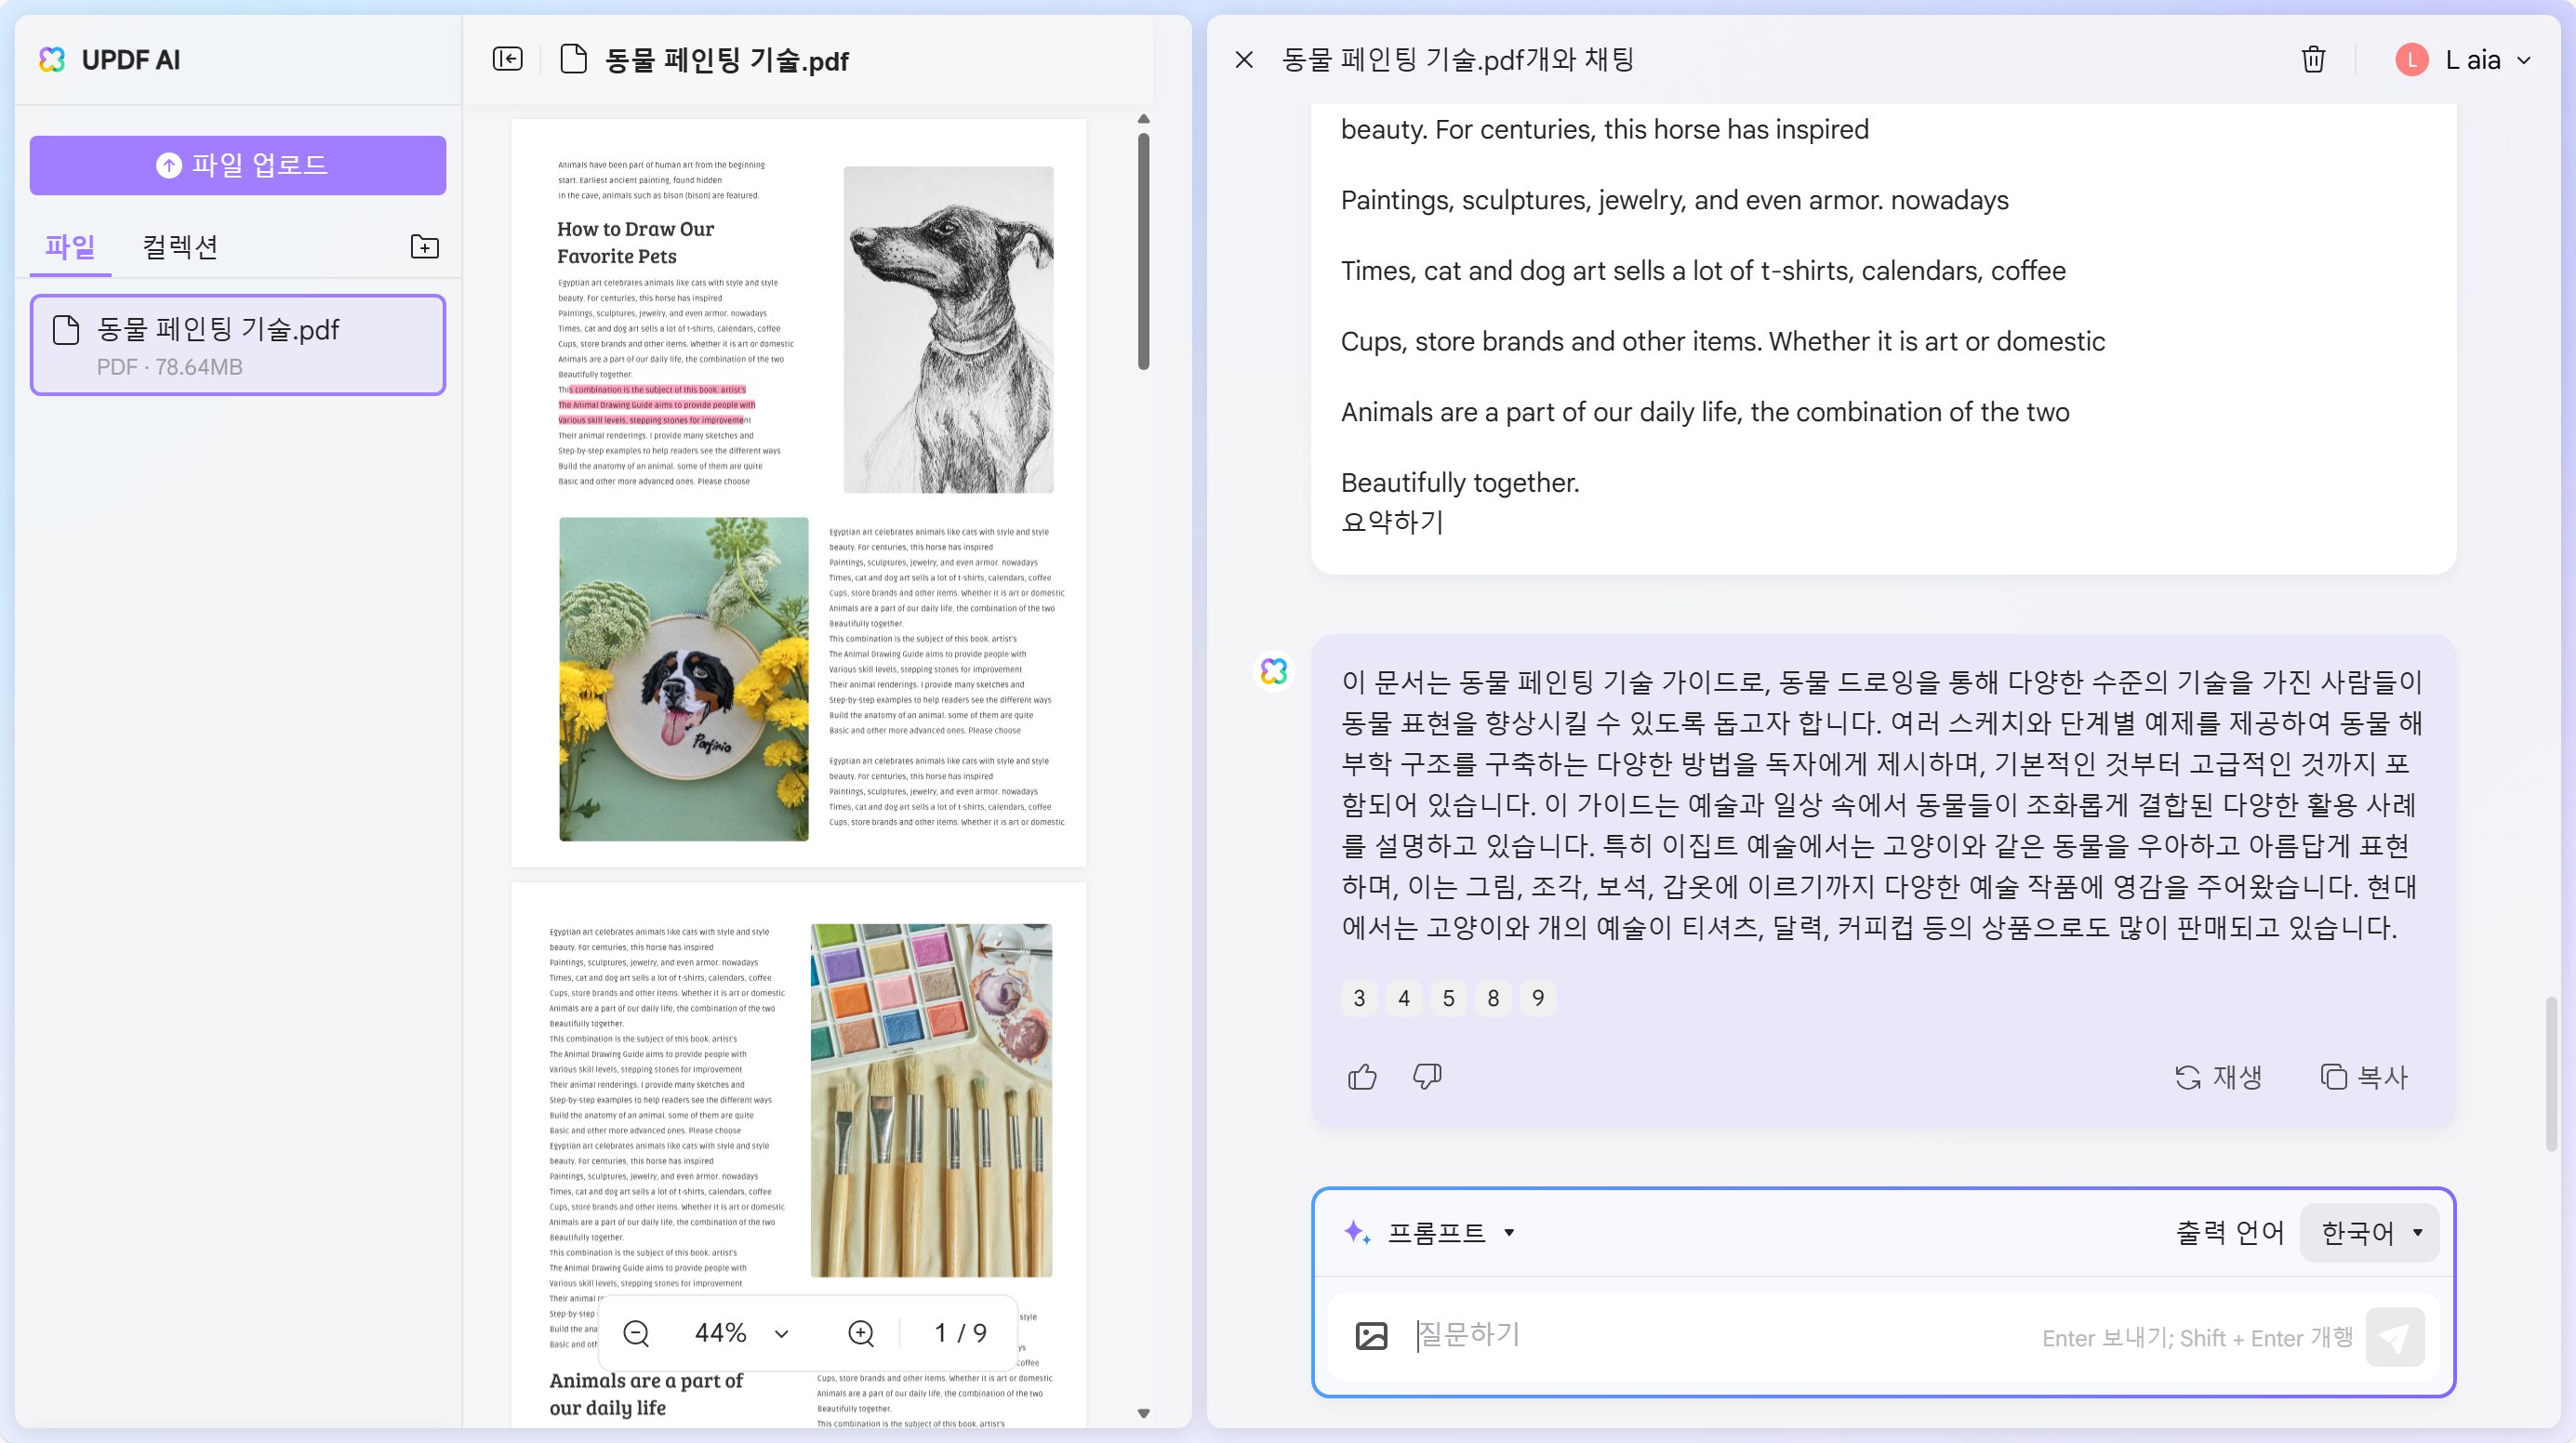Image resolution: width=2576 pixels, height=1443 pixels.
Task: Switch to the 파일 tab
Action: tap(70, 247)
